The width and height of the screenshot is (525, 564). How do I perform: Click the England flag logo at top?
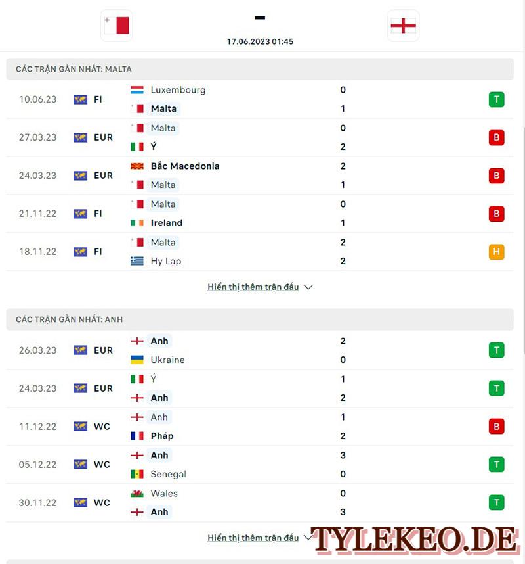(404, 26)
